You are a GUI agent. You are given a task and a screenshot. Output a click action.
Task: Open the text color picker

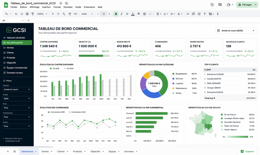point(133,14)
